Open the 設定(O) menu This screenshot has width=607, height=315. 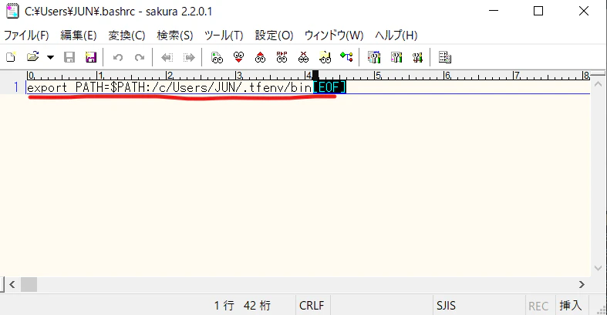coord(274,36)
